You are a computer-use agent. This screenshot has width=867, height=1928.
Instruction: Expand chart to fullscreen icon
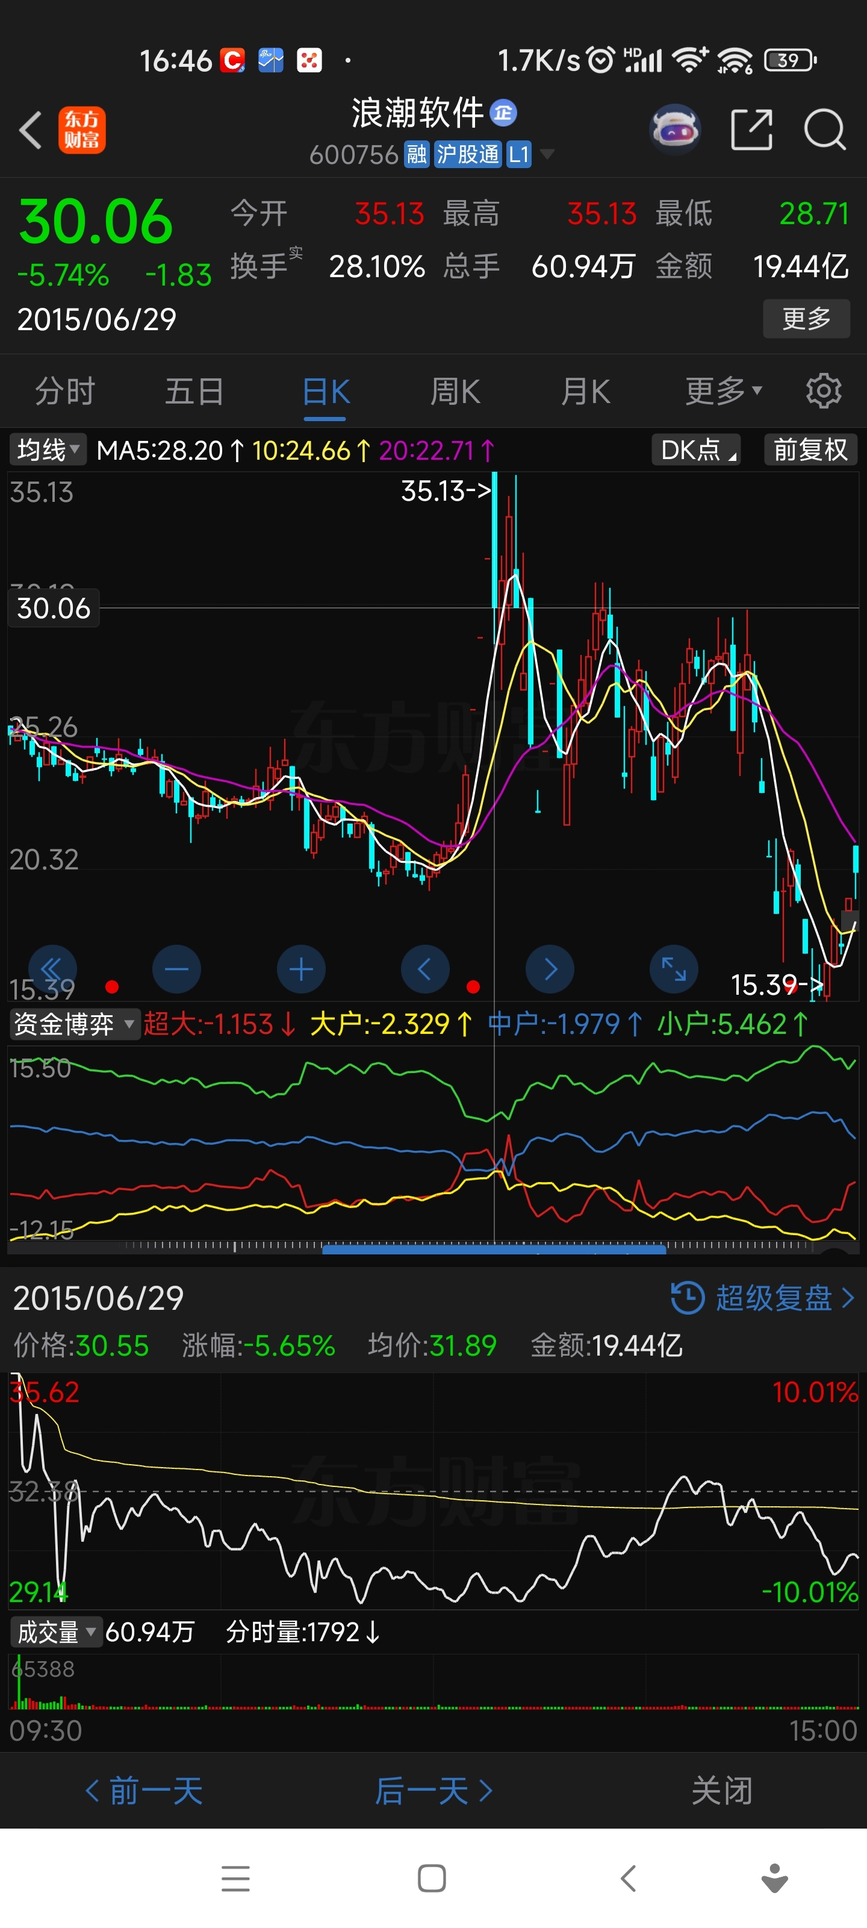coord(674,968)
